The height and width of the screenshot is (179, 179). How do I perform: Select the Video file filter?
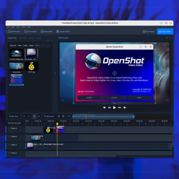click(x=20, y=45)
